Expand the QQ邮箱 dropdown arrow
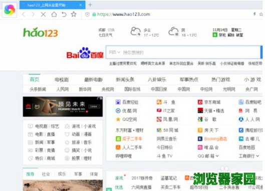Image resolution: width=265 pixels, height=191 pixels. pyautogui.click(x=217, y=156)
